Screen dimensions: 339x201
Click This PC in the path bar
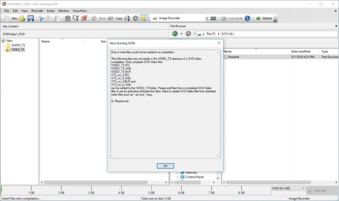point(211,34)
